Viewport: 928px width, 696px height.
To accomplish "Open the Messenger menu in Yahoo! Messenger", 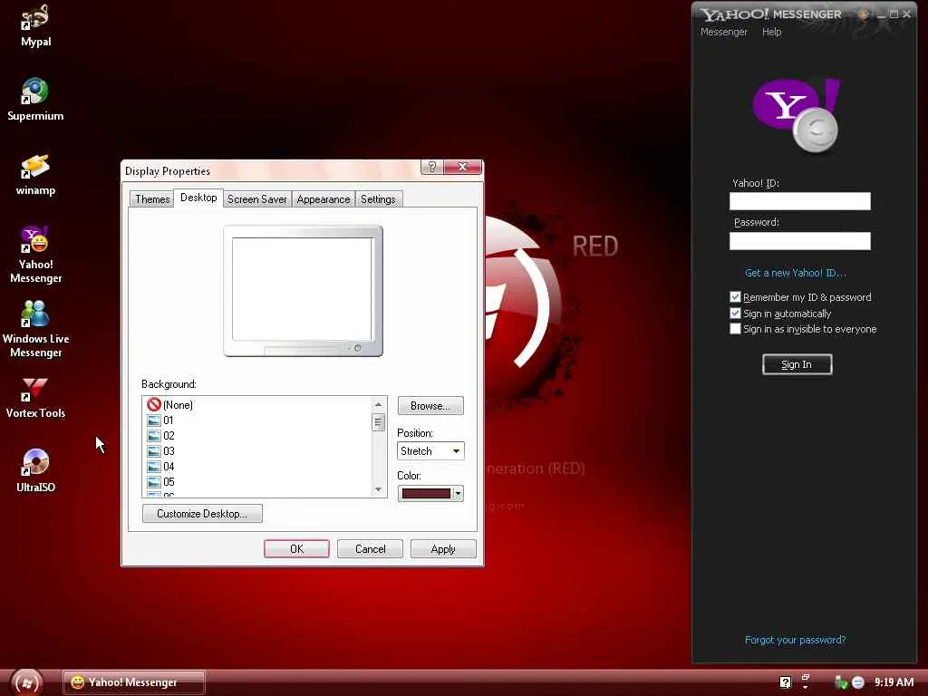I will [x=724, y=32].
